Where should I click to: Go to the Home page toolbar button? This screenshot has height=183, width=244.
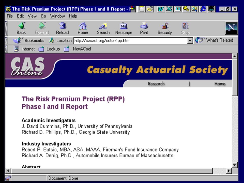[x=83, y=28]
